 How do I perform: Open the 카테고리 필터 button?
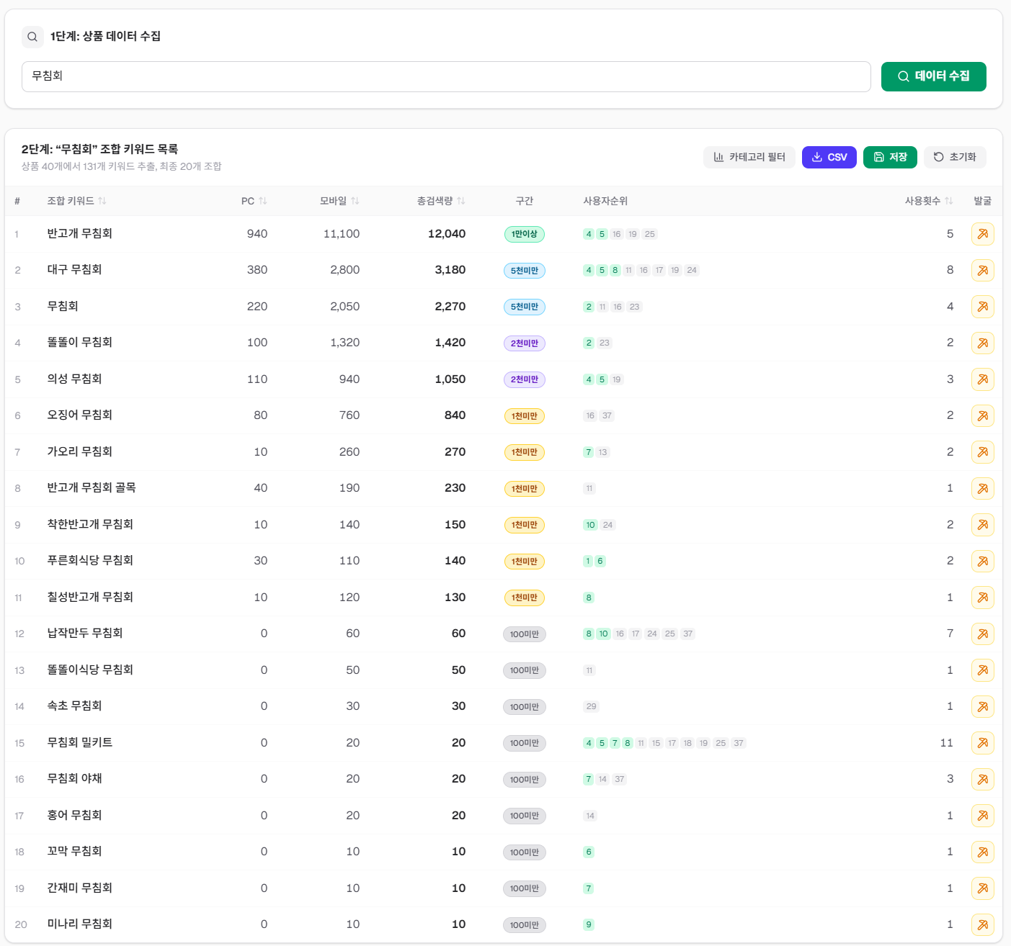pyautogui.click(x=749, y=157)
